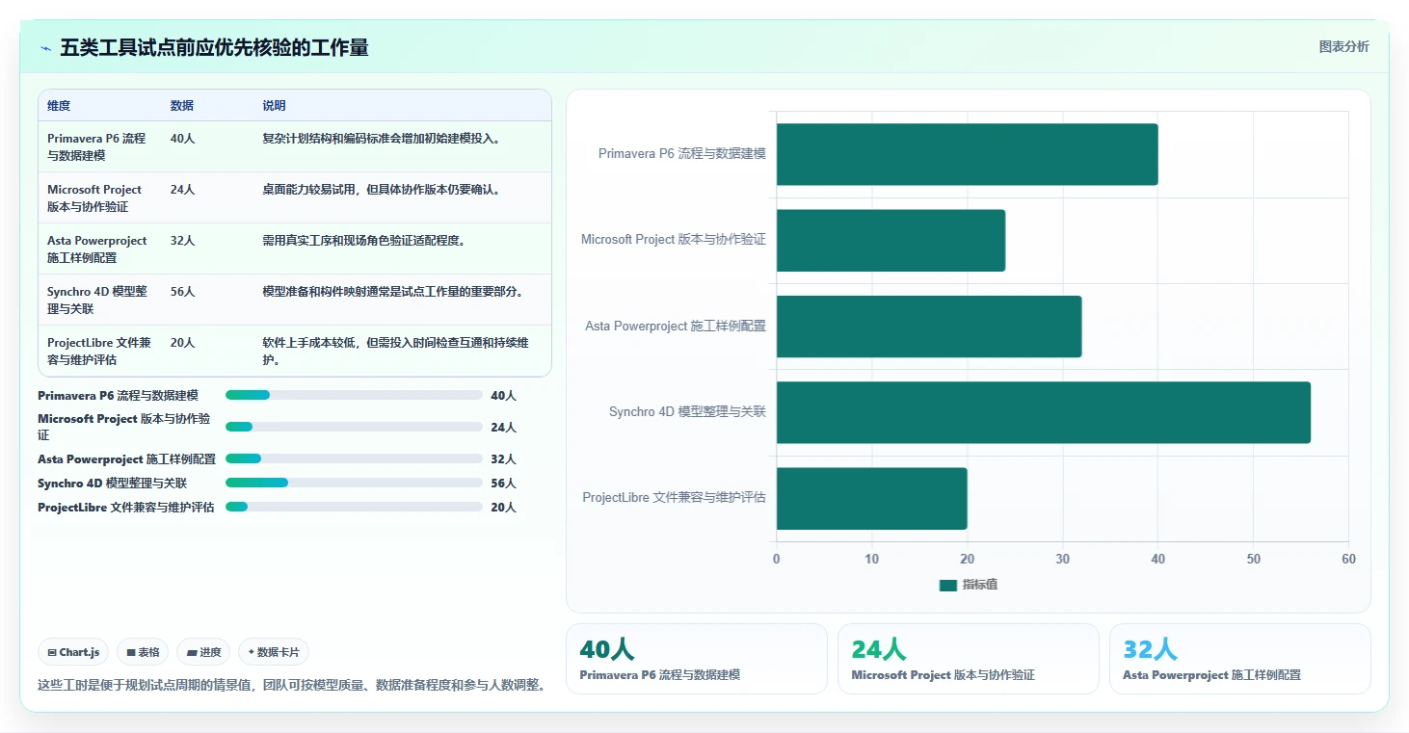Viewport: 1409px width, 733px height.
Task: Click the 复杂计划结构和编码标准 description text
Action: pos(382,139)
